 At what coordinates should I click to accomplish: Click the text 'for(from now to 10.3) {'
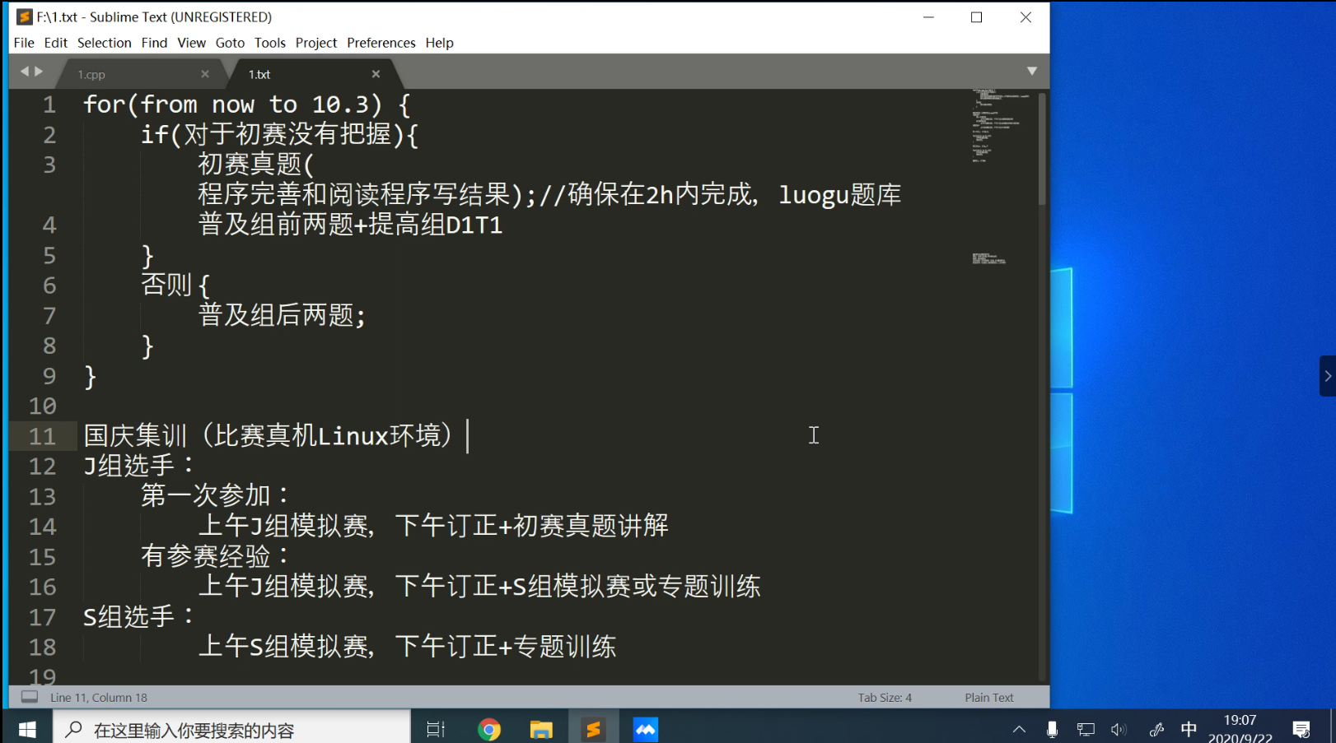[x=247, y=104]
